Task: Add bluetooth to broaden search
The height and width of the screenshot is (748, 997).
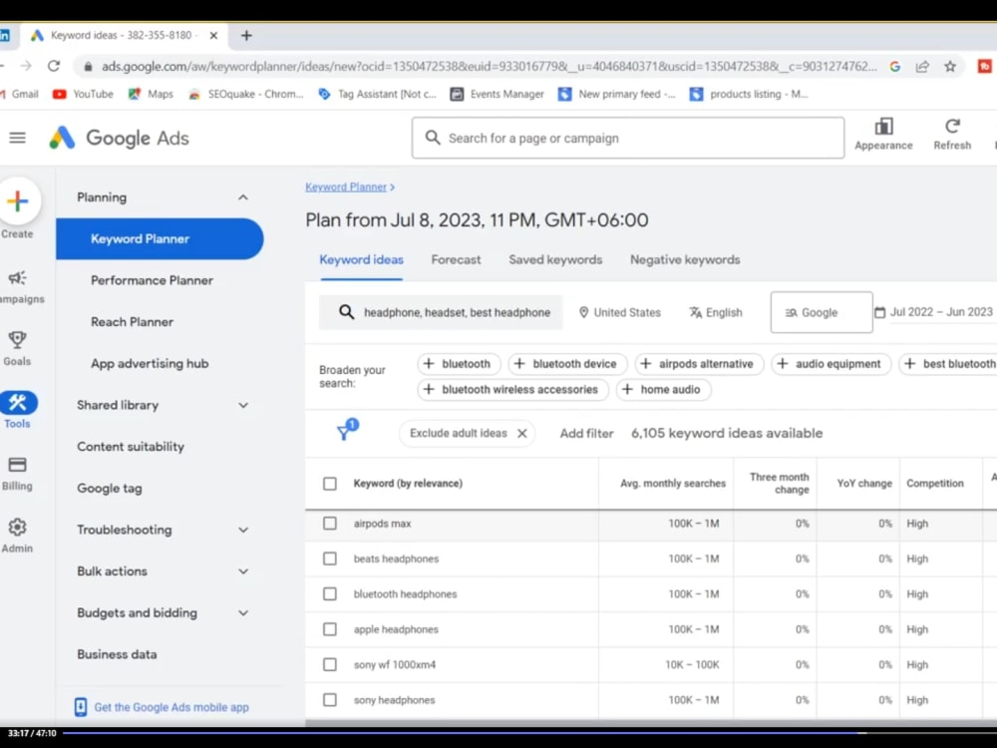Action: click(459, 364)
